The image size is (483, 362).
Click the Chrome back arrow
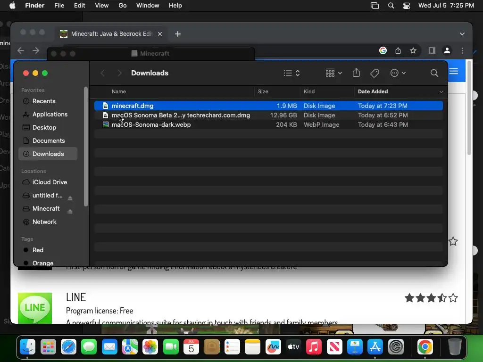21,50
